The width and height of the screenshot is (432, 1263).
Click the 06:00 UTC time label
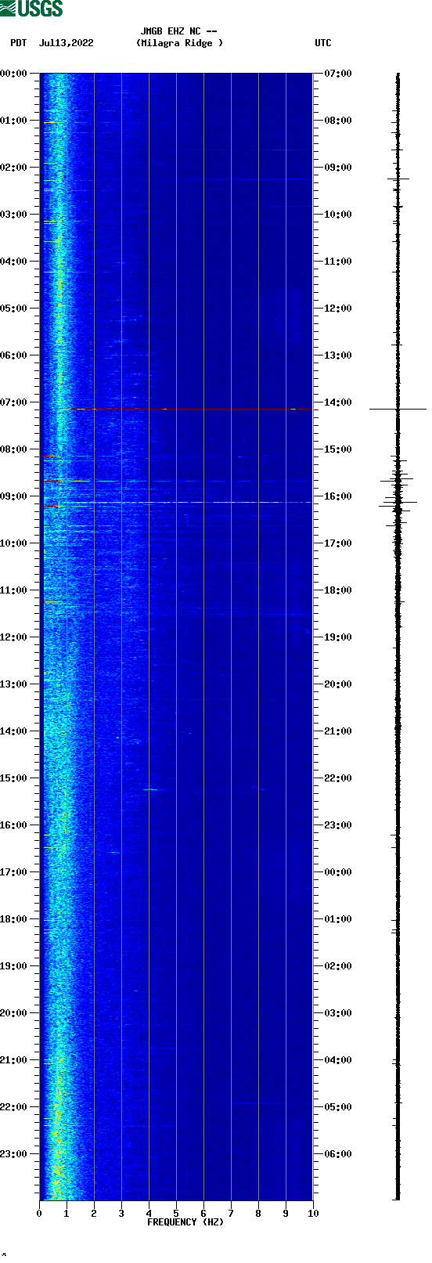(338, 1154)
